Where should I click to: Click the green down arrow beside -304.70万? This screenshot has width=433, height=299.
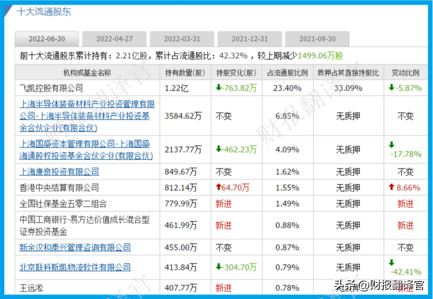coord(219,267)
